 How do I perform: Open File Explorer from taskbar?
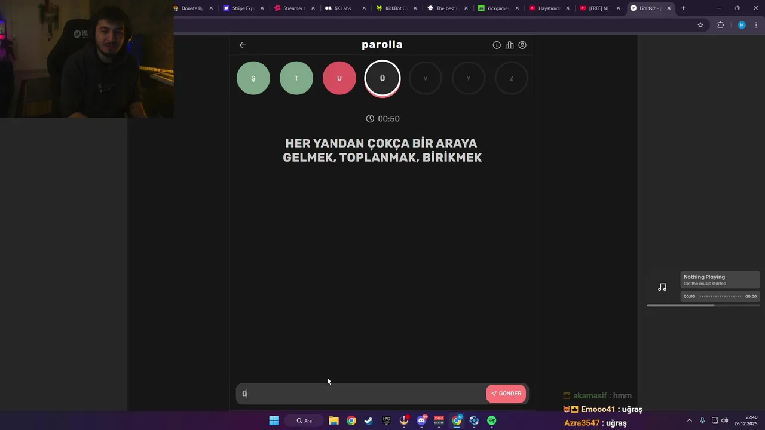[333, 420]
